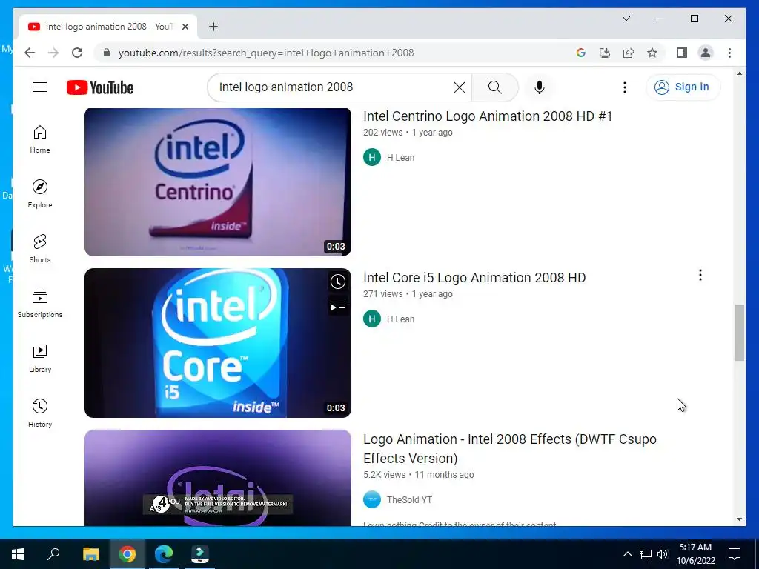The image size is (759, 569).
Task: Open TheSold YT channel name
Action: (x=409, y=500)
